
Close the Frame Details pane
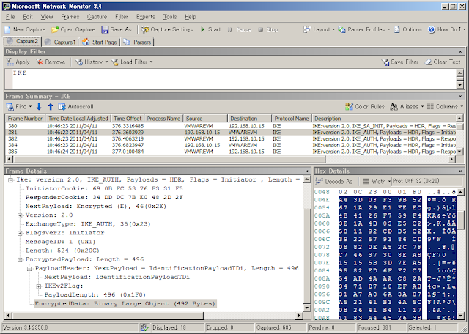pyautogui.click(x=306, y=171)
